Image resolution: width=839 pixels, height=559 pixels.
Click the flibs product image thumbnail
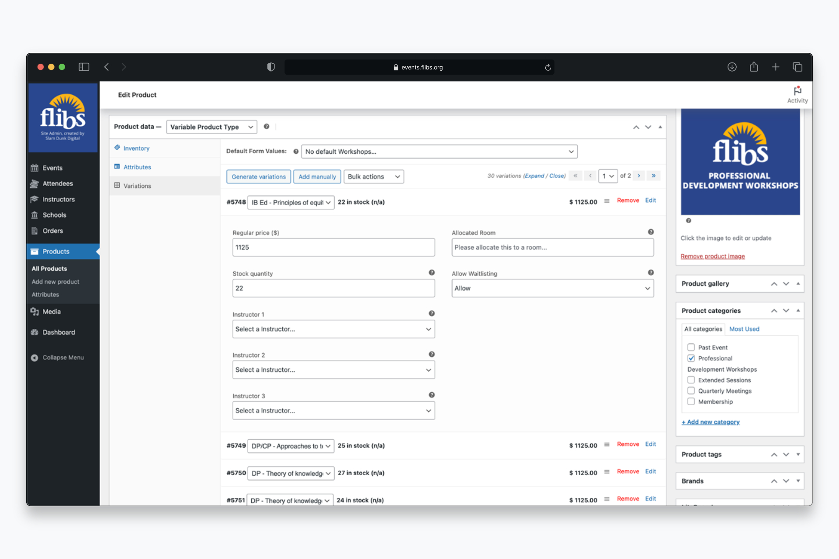point(740,162)
